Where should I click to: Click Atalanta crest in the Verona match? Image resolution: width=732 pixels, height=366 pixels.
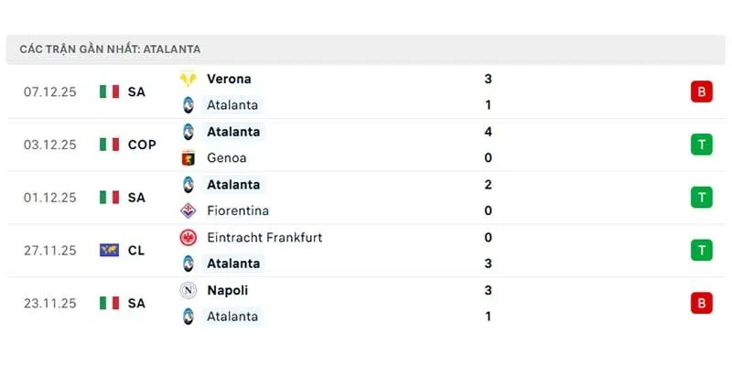point(188,105)
